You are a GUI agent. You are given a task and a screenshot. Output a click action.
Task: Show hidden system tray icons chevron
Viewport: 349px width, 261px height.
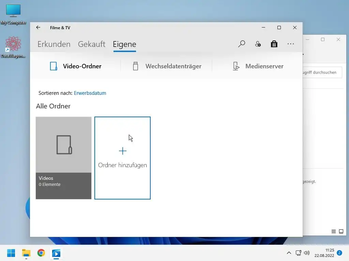pos(289,253)
